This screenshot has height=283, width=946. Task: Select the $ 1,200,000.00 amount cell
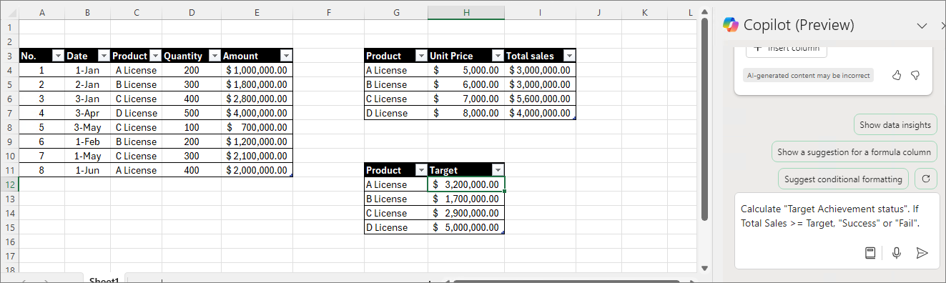[257, 141]
